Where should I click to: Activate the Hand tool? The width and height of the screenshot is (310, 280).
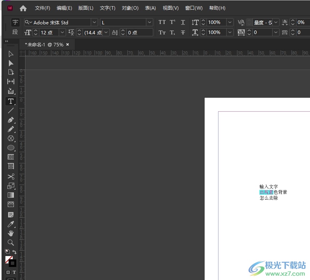11,233
